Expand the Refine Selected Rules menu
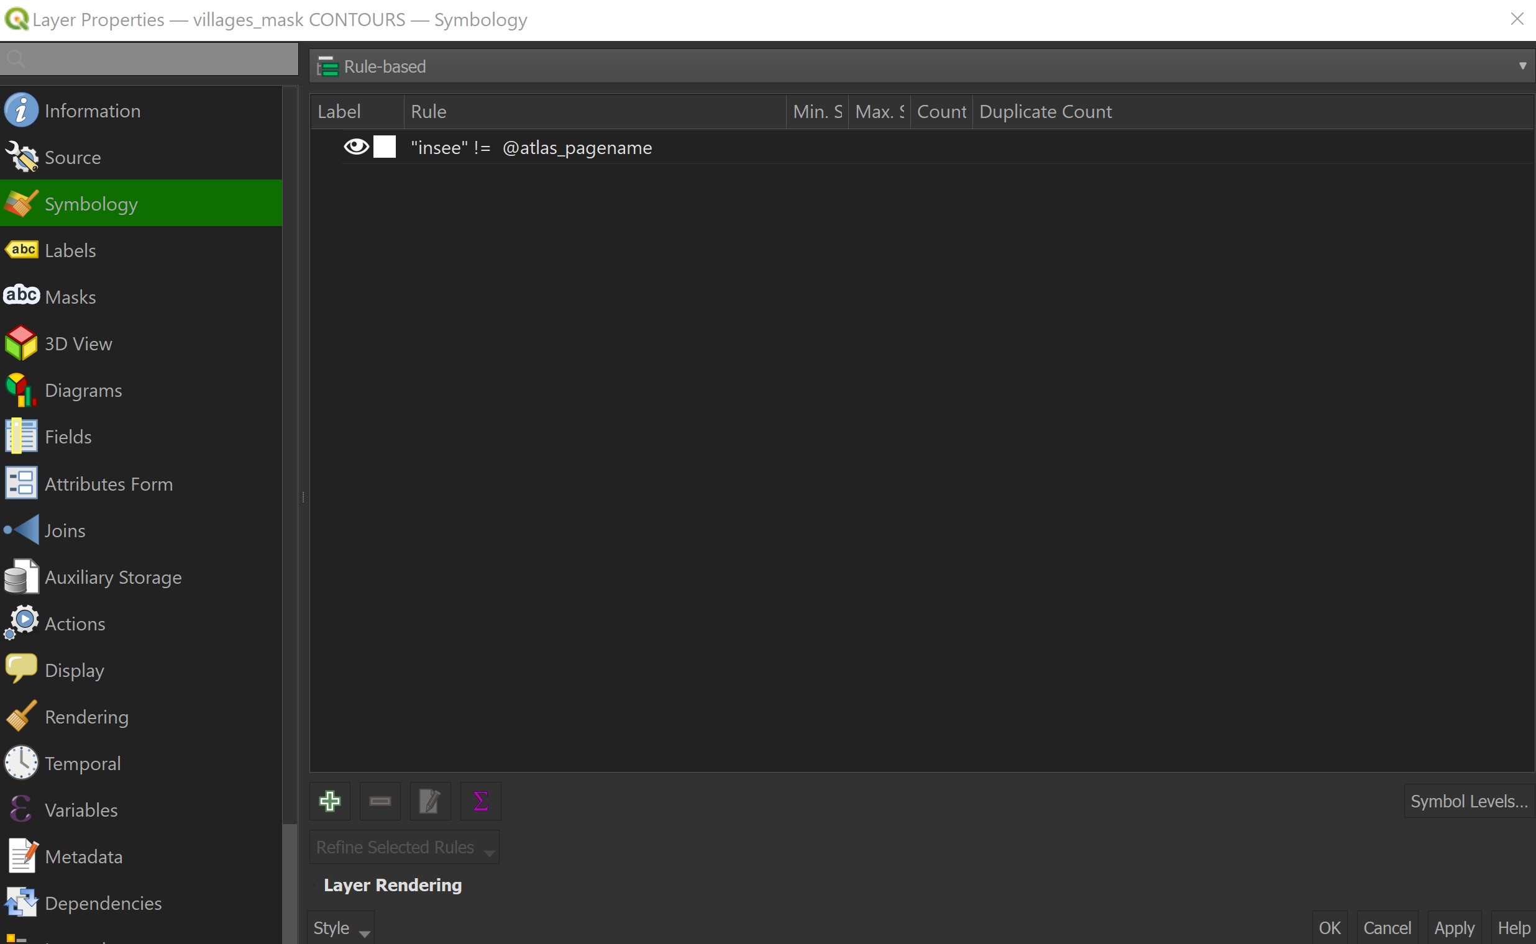1536x944 pixels. pyautogui.click(x=404, y=847)
